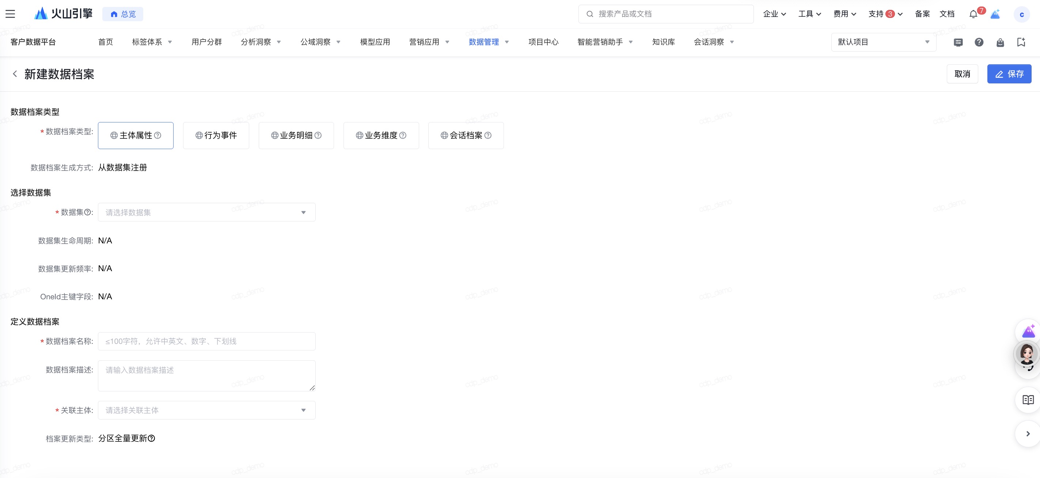Expand the 默认项目 project selector

pos(883,42)
